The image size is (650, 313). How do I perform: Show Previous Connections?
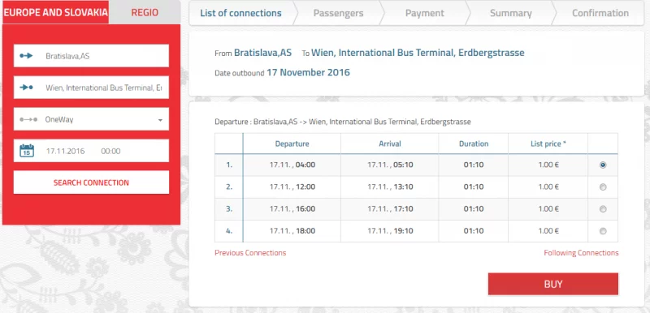250,253
